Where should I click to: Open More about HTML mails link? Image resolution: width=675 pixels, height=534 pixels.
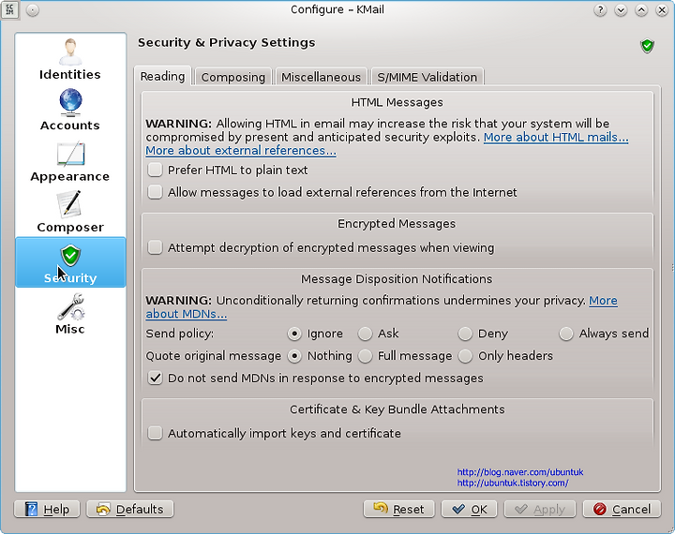coord(556,138)
